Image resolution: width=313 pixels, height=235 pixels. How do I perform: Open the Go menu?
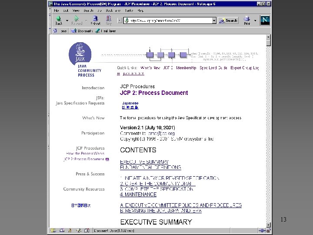point(100,10)
